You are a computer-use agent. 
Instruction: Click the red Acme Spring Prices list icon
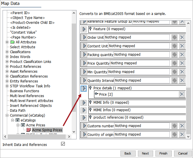(x=28, y=130)
